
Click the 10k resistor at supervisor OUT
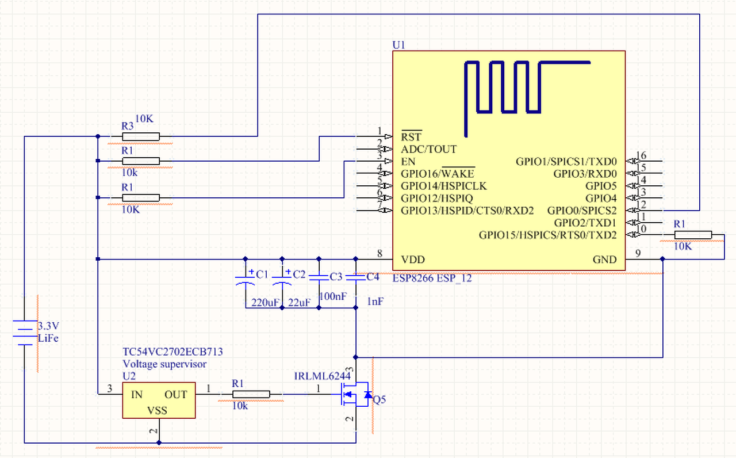(x=251, y=394)
